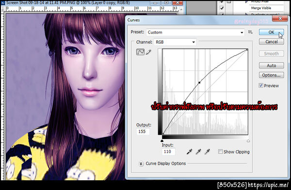Confirm curves with the OK button
Image resolution: width=291 pixels, height=190 pixels.
coord(271,32)
